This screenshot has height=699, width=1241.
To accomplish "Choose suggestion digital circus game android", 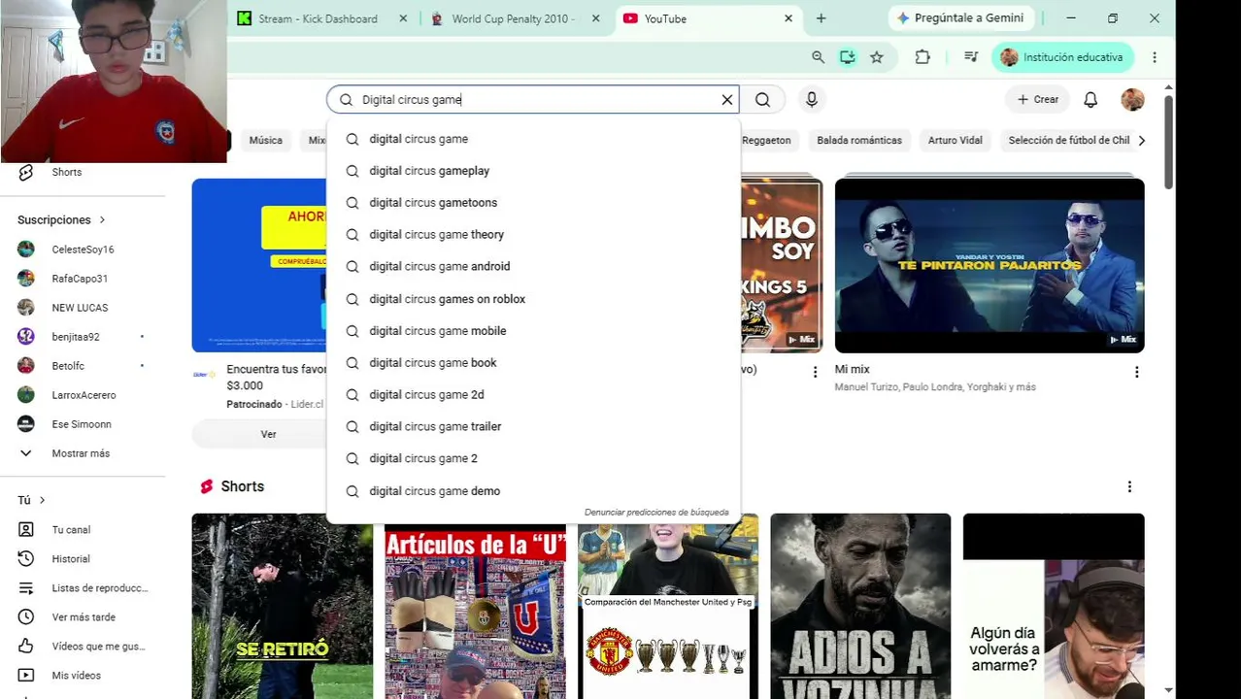I will (533, 267).
